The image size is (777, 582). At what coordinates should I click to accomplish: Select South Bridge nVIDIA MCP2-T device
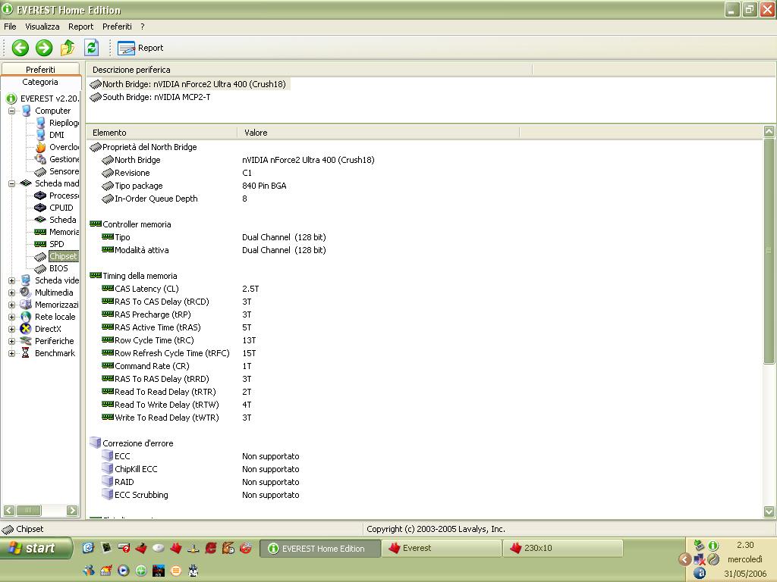click(x=150, y=97)
